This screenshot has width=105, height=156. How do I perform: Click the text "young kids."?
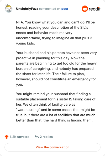tap(25, 43)
